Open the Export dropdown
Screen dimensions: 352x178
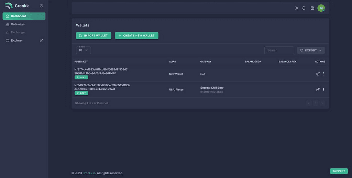tap(311, 50)
